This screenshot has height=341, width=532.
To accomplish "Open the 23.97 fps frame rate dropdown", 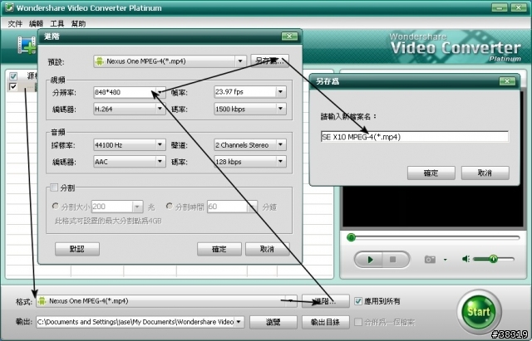I will 281,92.
